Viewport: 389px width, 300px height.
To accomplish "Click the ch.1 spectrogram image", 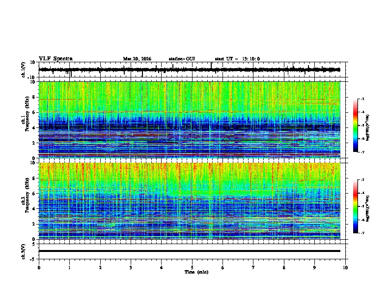I will click(x=189, y=120).
